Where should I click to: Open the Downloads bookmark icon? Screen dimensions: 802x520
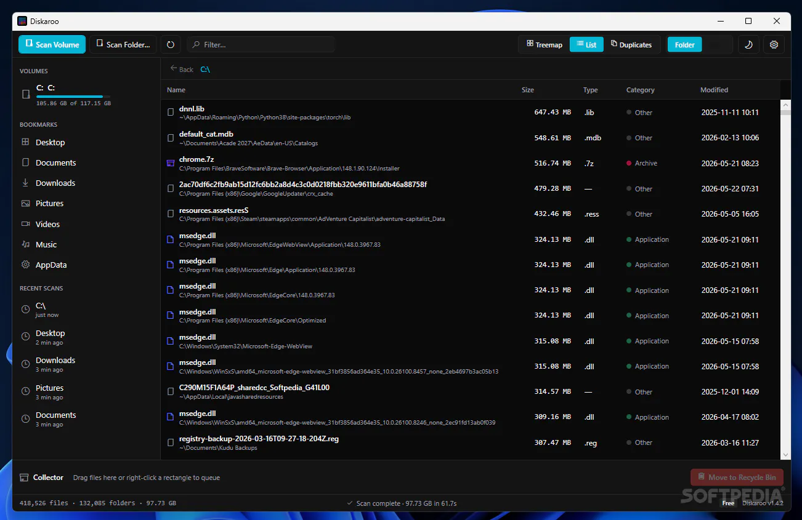click(25, 183)
